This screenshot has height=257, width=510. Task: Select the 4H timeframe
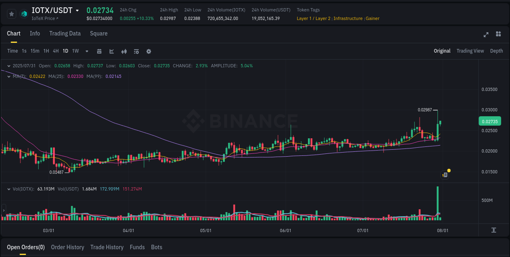coord(55,51)
